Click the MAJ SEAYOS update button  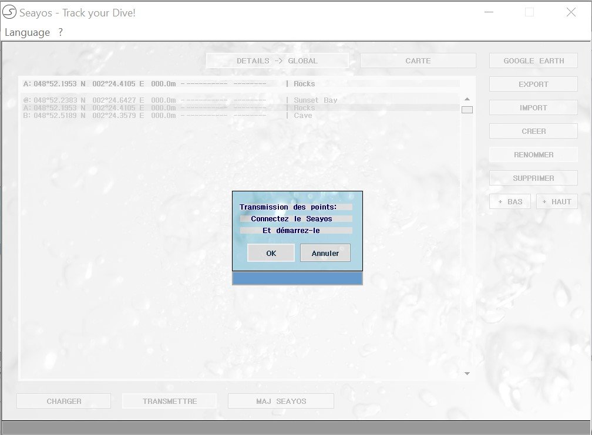(281, 401)
